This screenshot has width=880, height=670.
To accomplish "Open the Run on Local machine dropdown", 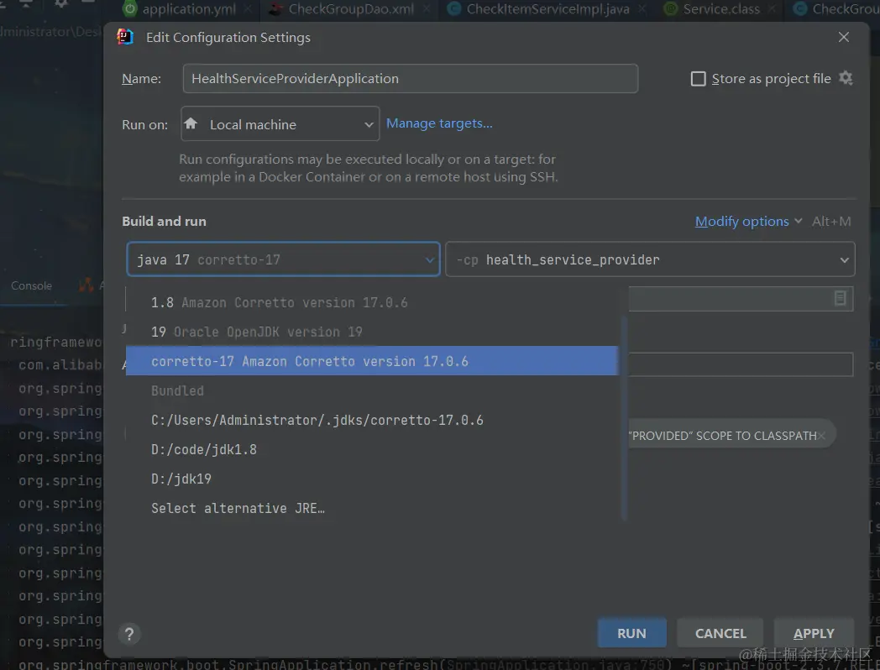I will pos(280,124).
